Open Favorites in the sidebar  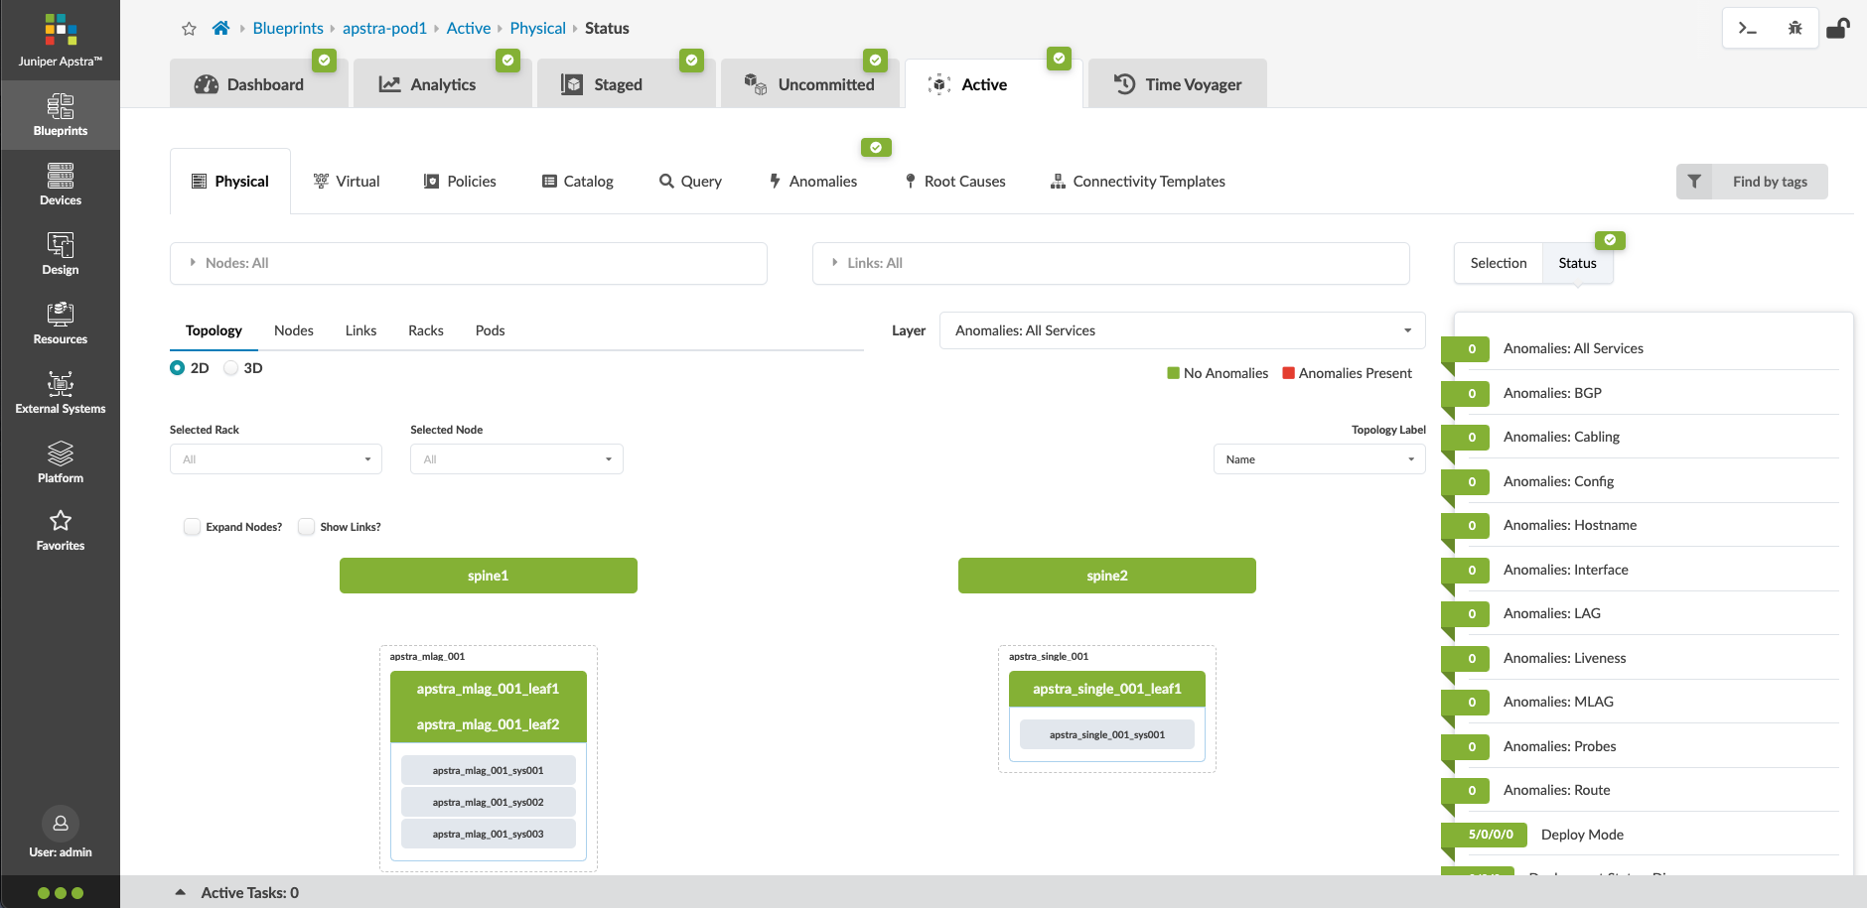[x=60, y=531]
